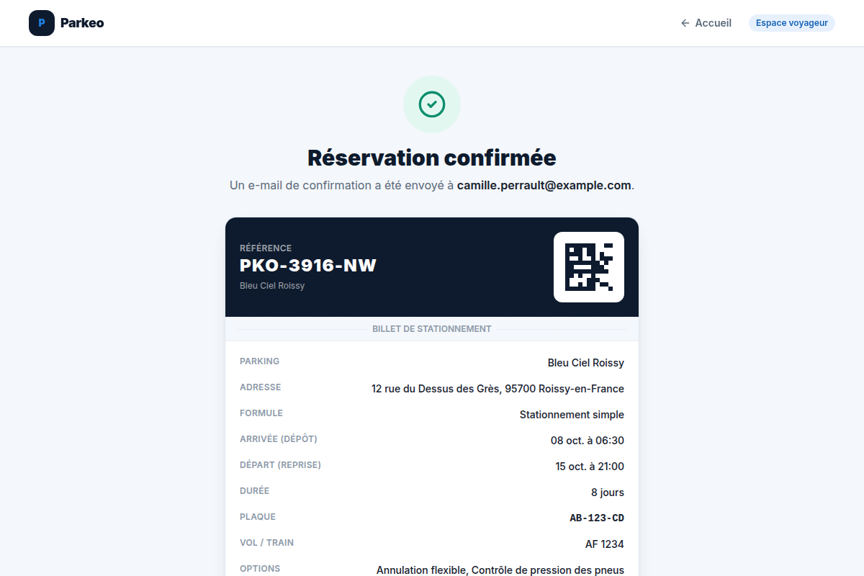Select address 12 rue du Dessus des Grès
The width and height of the screenshot is (864, 576).
point(498,389)
